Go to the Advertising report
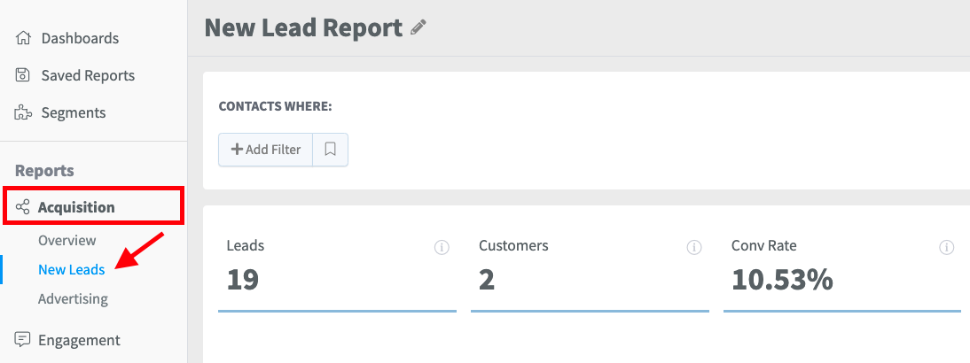This screenshot has width=970, height=363. [73, 298]
